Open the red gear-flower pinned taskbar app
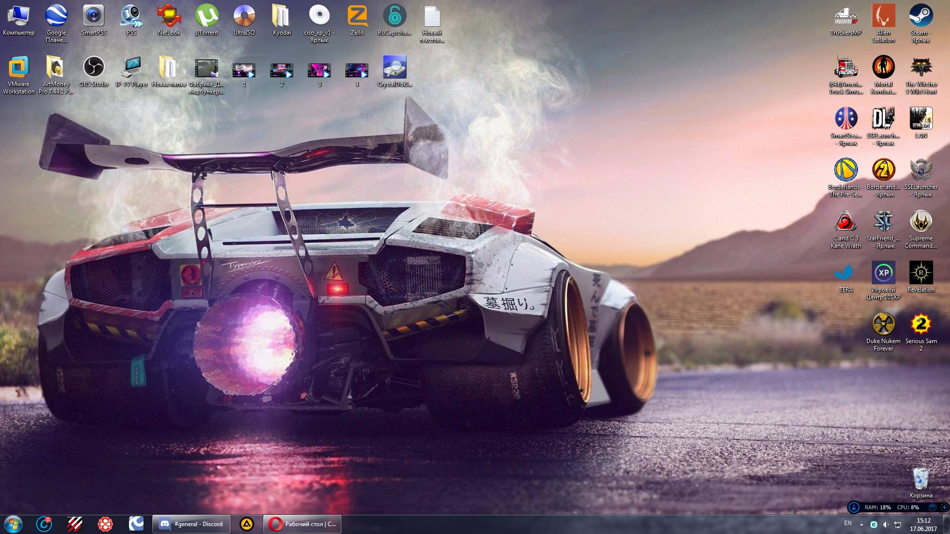Viewport: 950px width, 534px height. click(x=105, y=524)
